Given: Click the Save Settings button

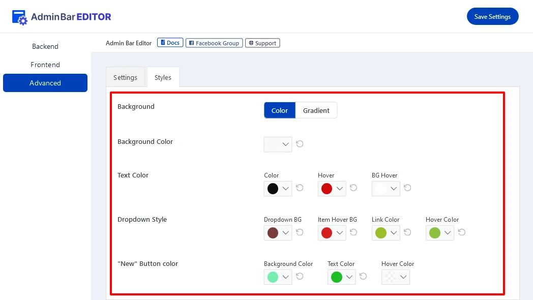Looking at the screenshot, I should pos(492,16).
